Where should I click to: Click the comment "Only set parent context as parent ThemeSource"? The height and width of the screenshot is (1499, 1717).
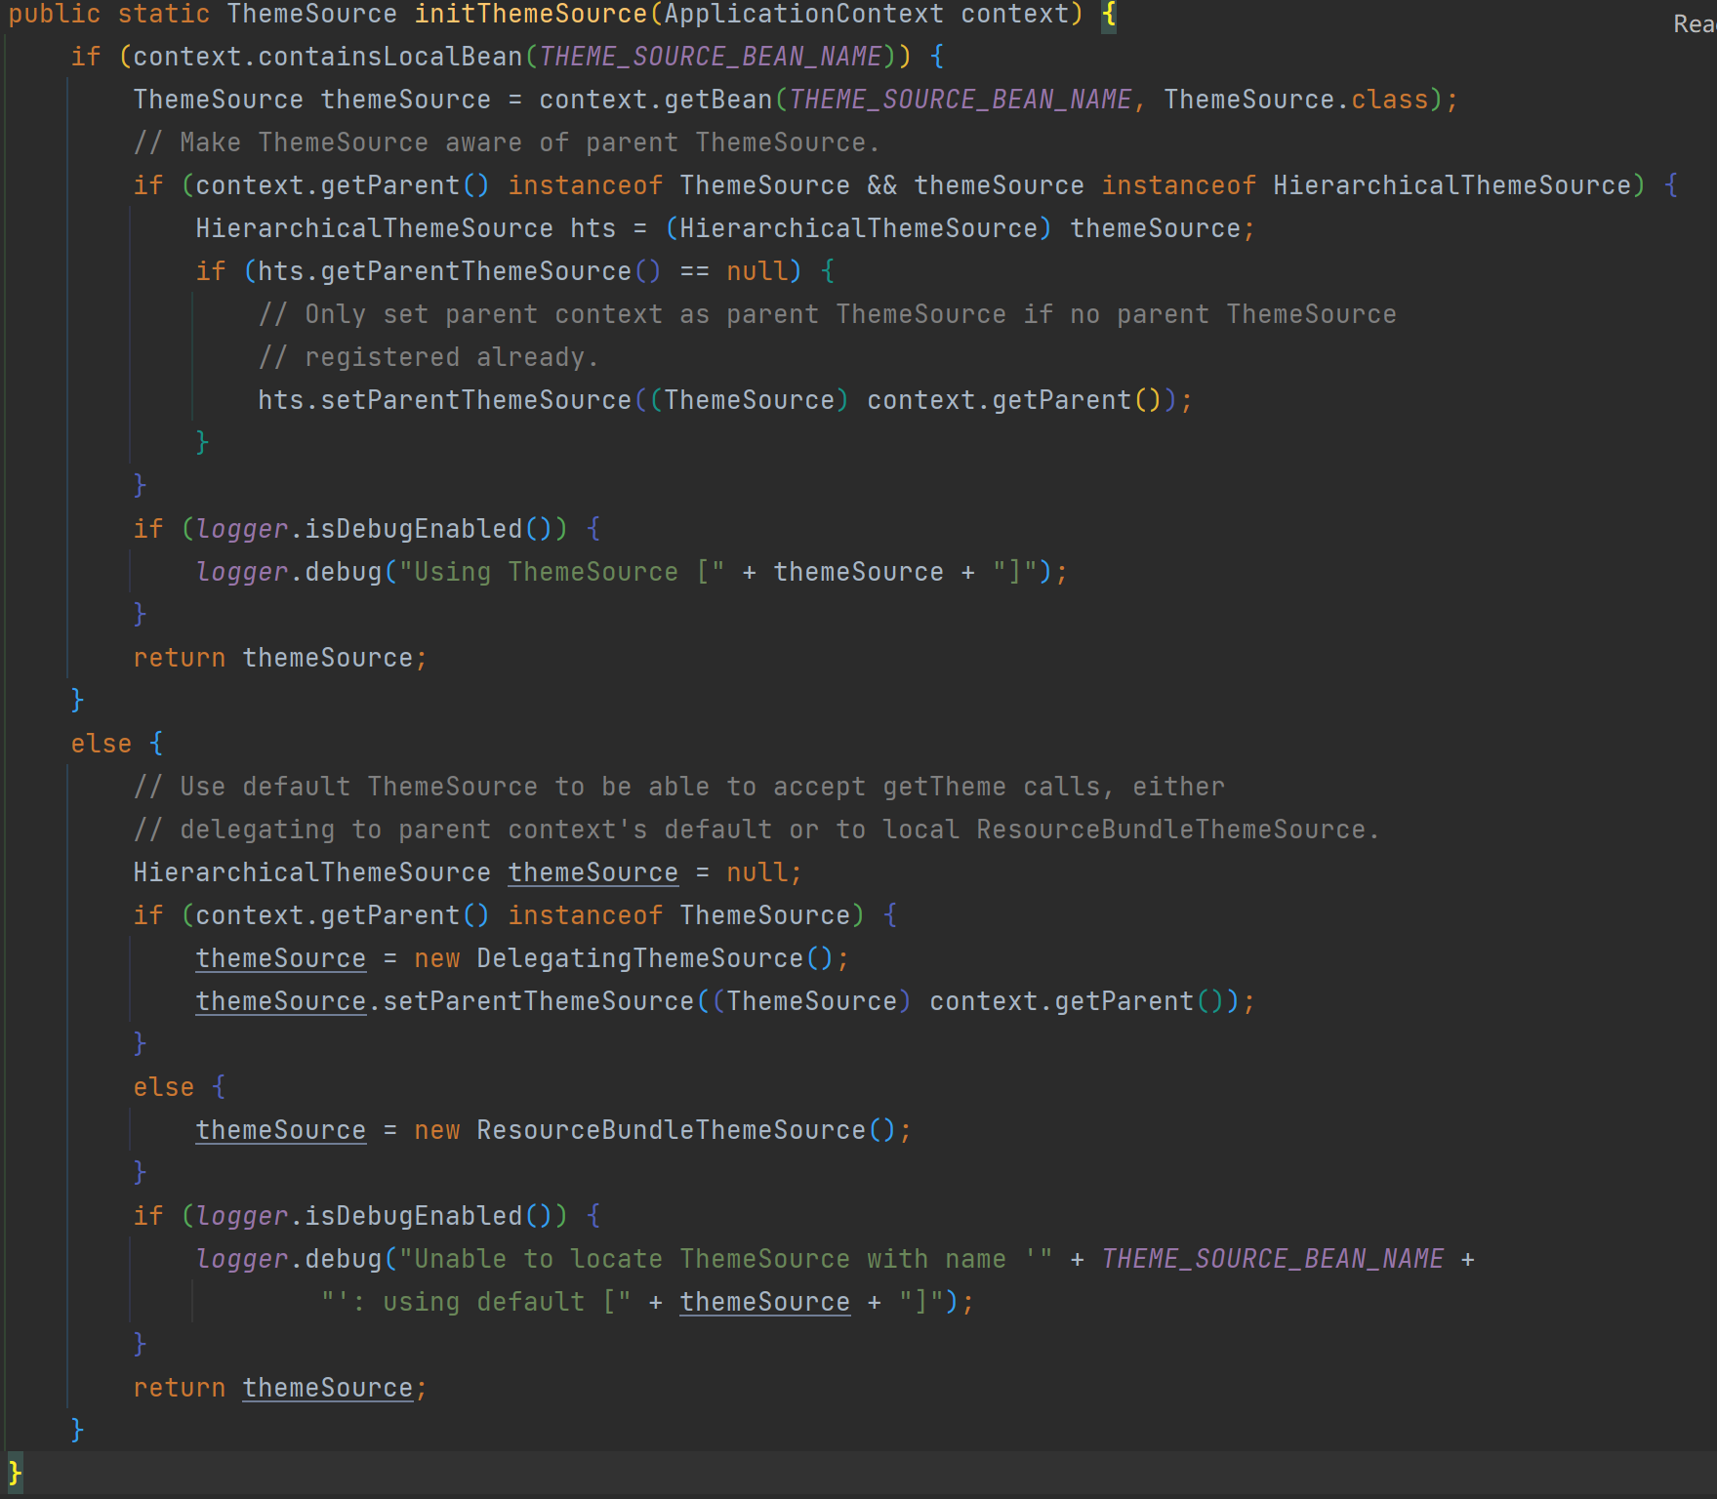click(828, 314)
